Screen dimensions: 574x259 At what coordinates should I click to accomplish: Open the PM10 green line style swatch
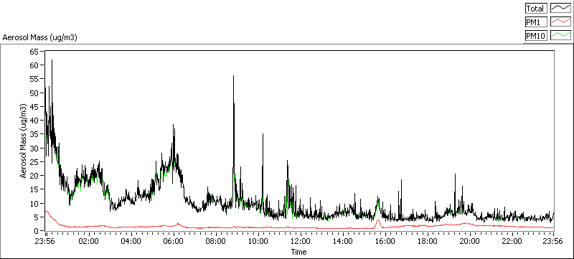(x=561, y=35)
